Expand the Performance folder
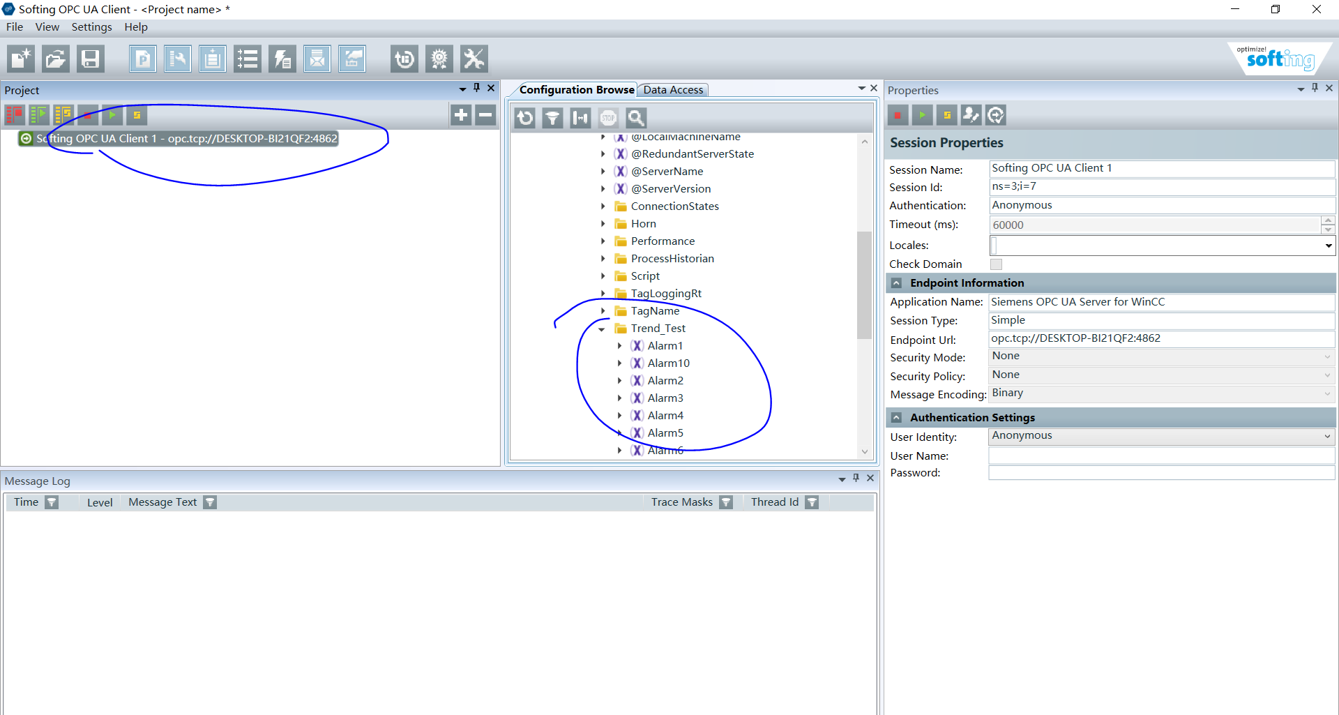The height and width of the screenshot is (715, 1339). coord(603,241)
